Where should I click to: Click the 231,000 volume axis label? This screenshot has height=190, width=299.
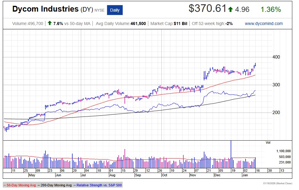pos(285,162)
